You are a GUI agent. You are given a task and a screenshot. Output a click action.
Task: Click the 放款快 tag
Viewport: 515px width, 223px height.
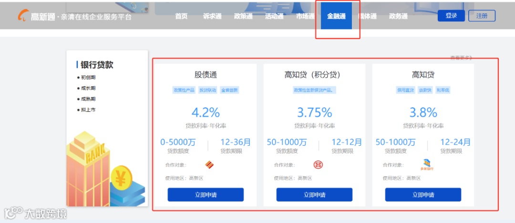(425, 90)
